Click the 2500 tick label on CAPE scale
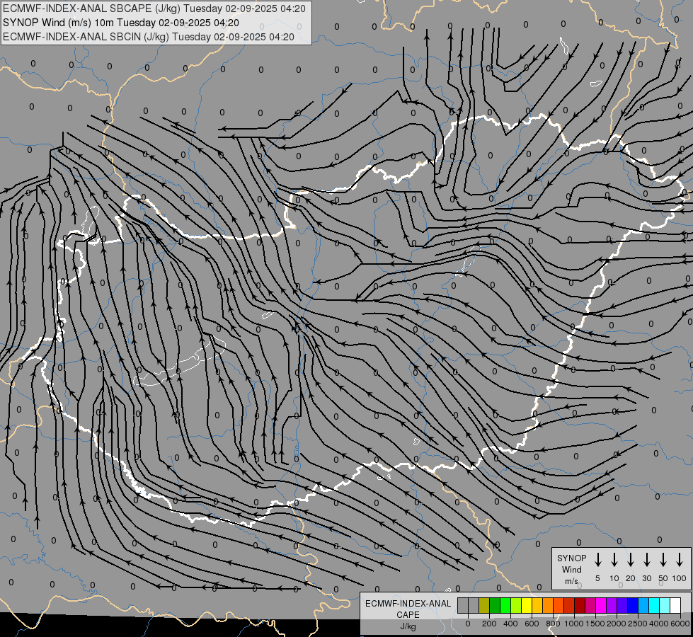693x637 pixels. (x=637, y=624)
